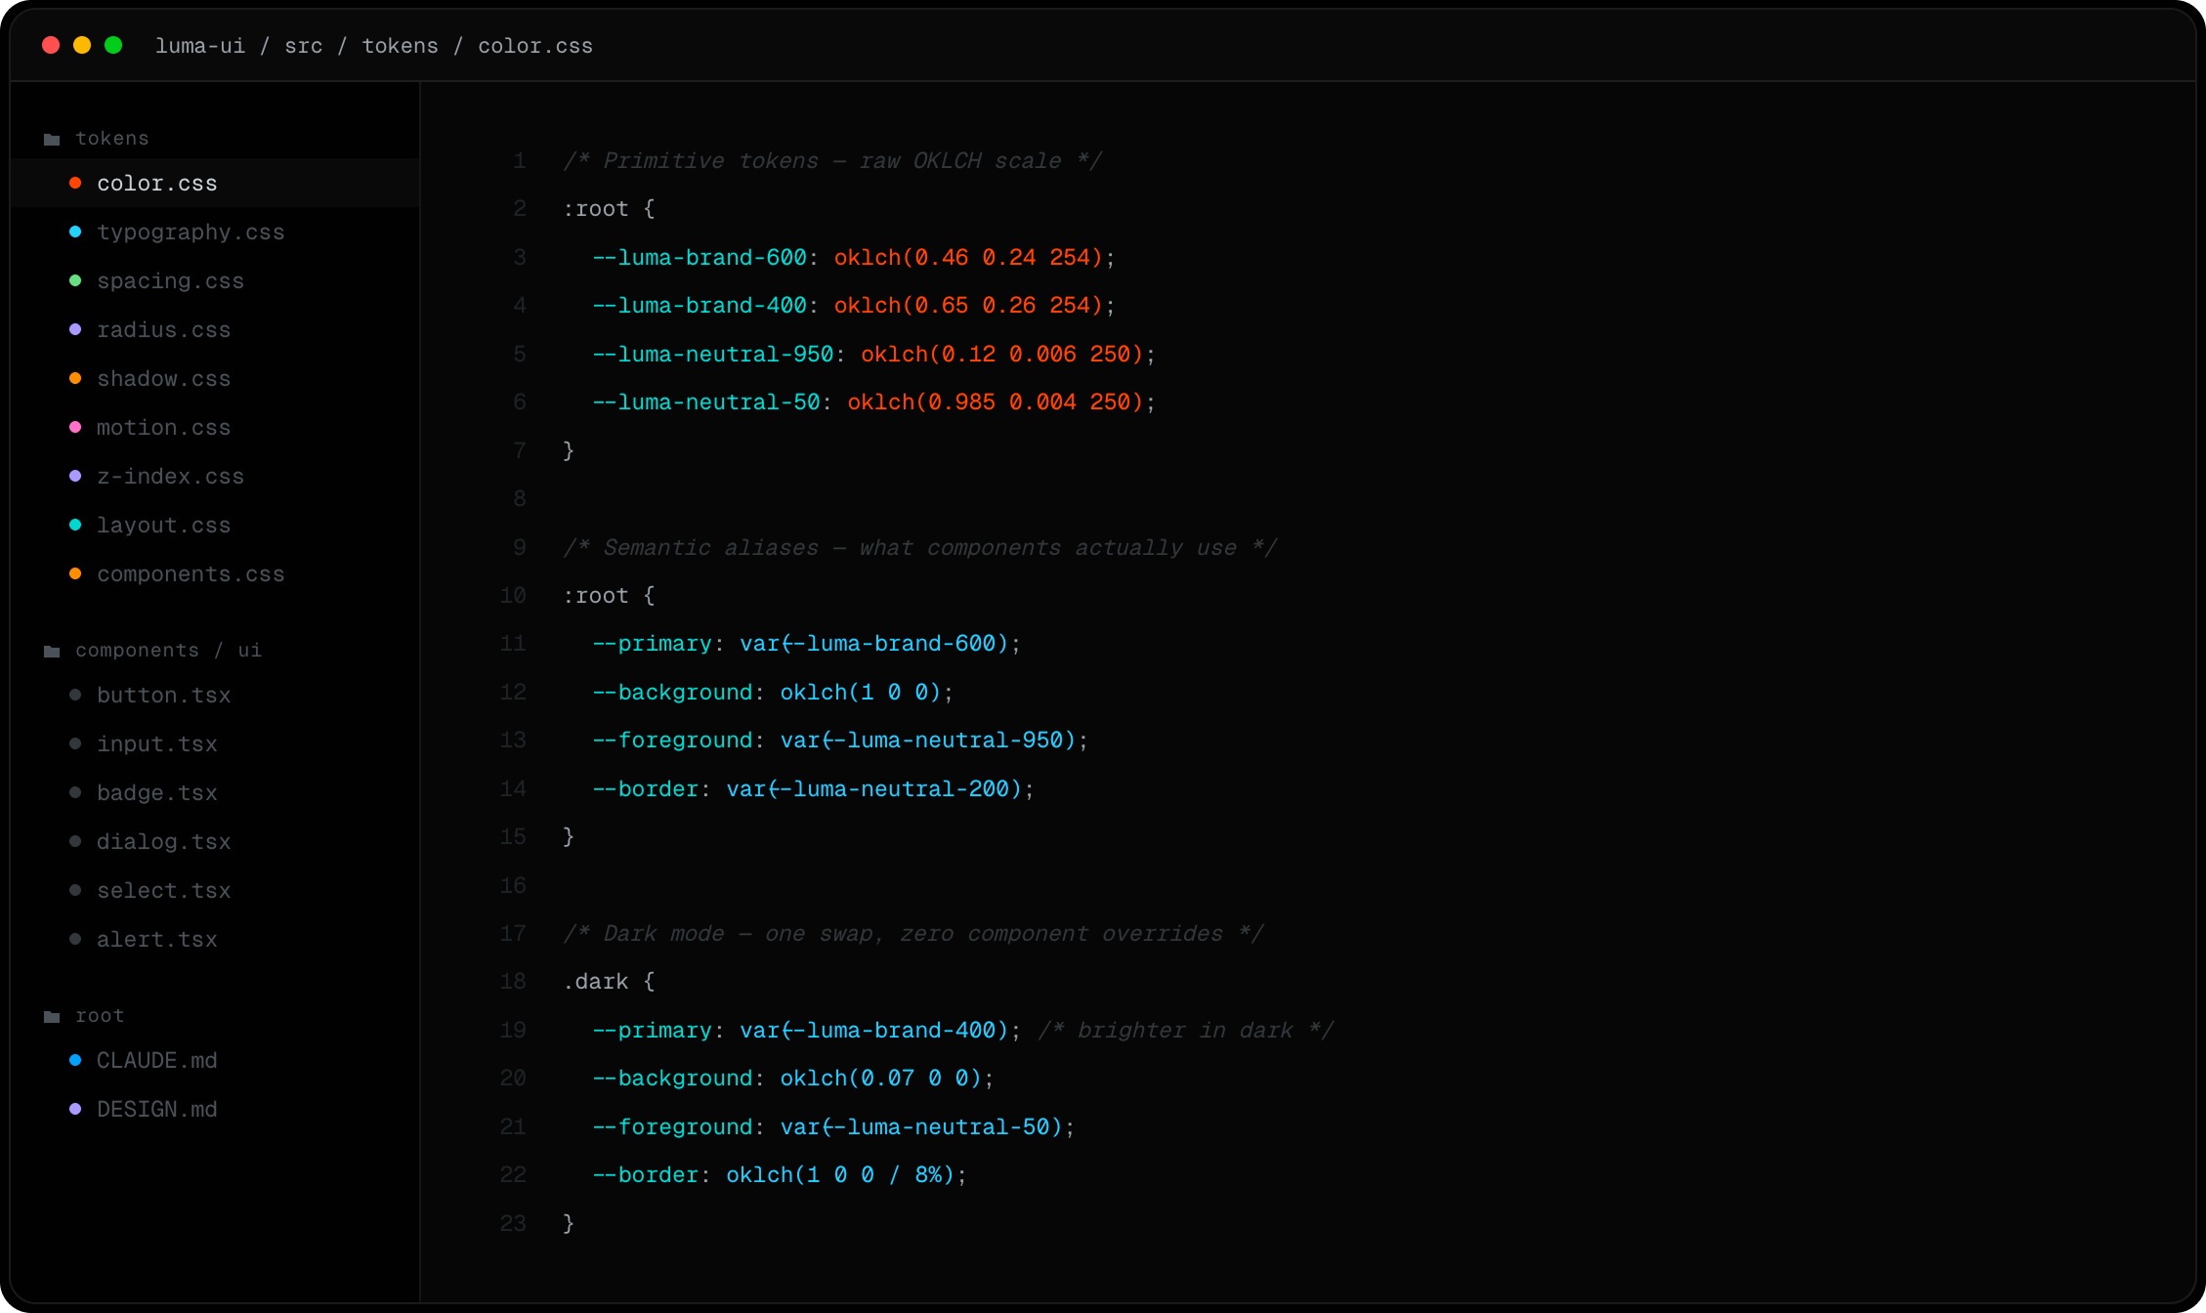Click the components / ui folder icon
This screenshot has width=2206, height=1313.
[x=52, y=652]
